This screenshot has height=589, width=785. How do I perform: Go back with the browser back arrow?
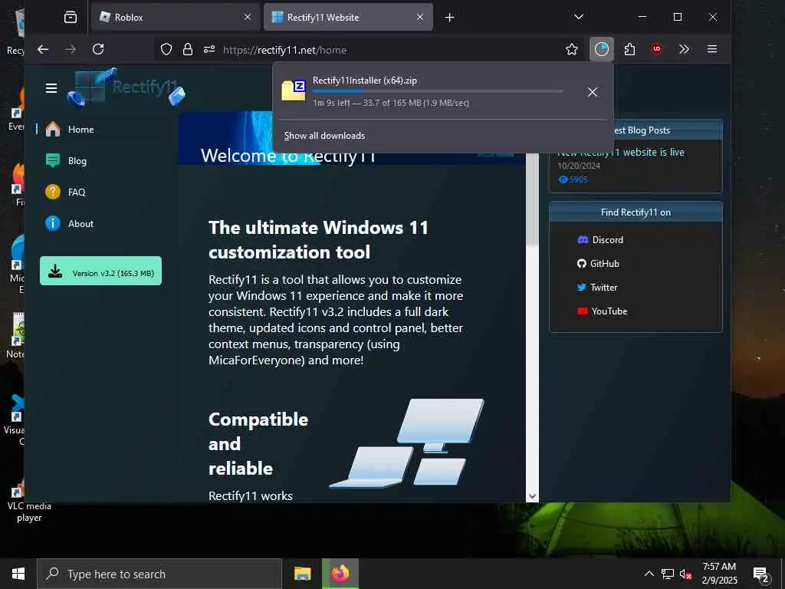(43, 49)
